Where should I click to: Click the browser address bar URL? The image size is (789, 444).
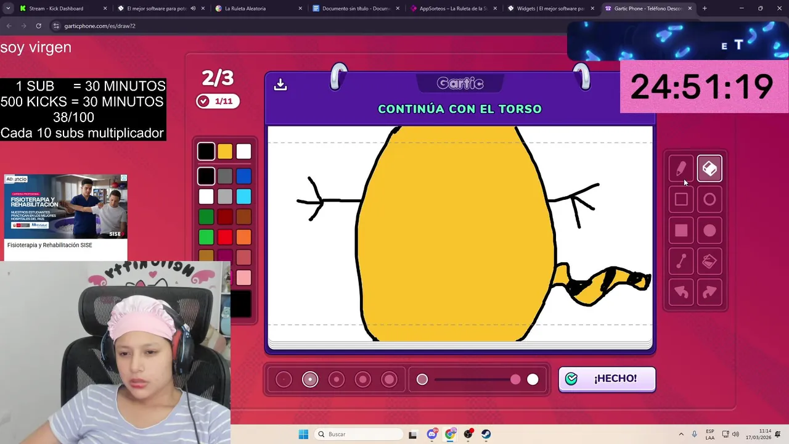point(100,26)
